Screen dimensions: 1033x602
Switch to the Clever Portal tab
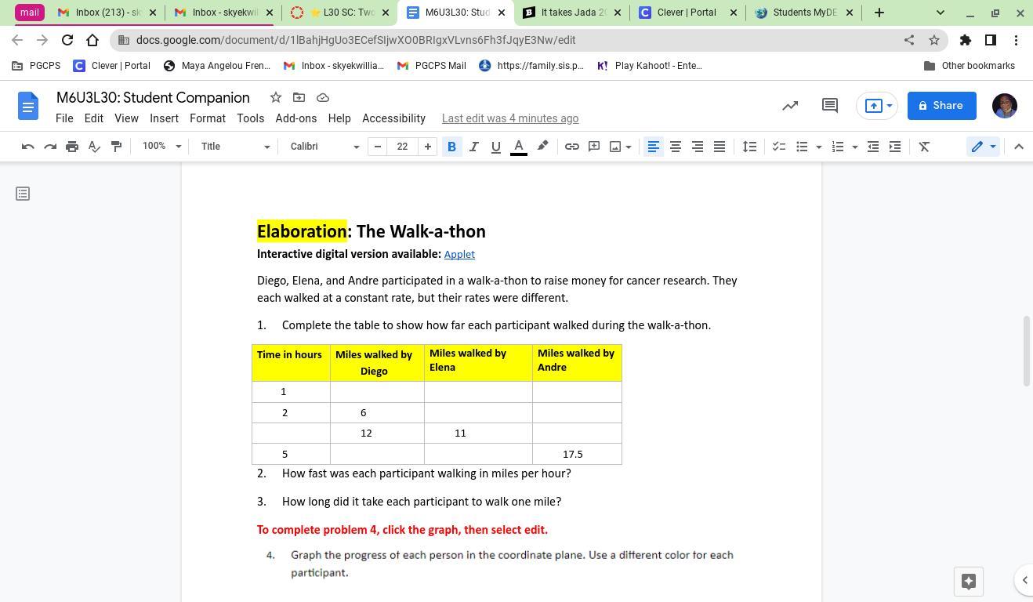[688, 13]
